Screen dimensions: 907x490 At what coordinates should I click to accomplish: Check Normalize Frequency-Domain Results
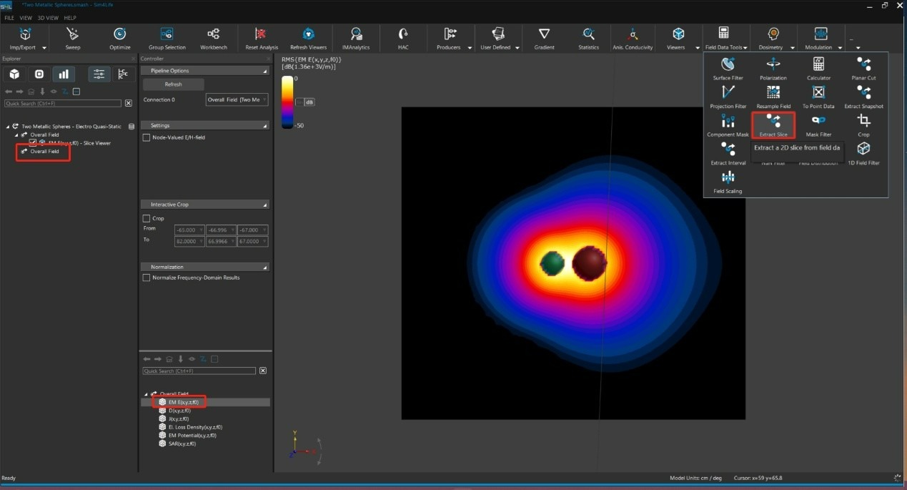point(147,278)
